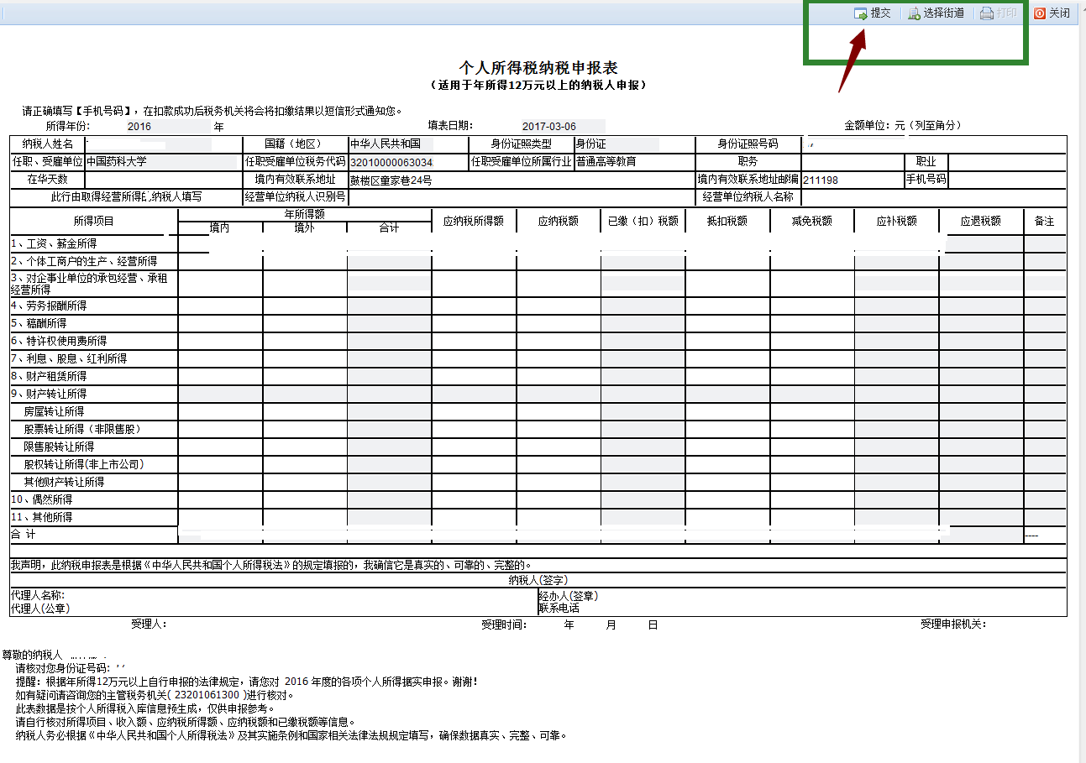This screenshot has height=763, width=1086.
Task: Click the 经营单位纳税人名称 input field
Action: click(x=933, y=197)
